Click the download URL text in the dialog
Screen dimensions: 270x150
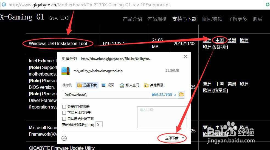pyautogui.click(x=116, y=59)
